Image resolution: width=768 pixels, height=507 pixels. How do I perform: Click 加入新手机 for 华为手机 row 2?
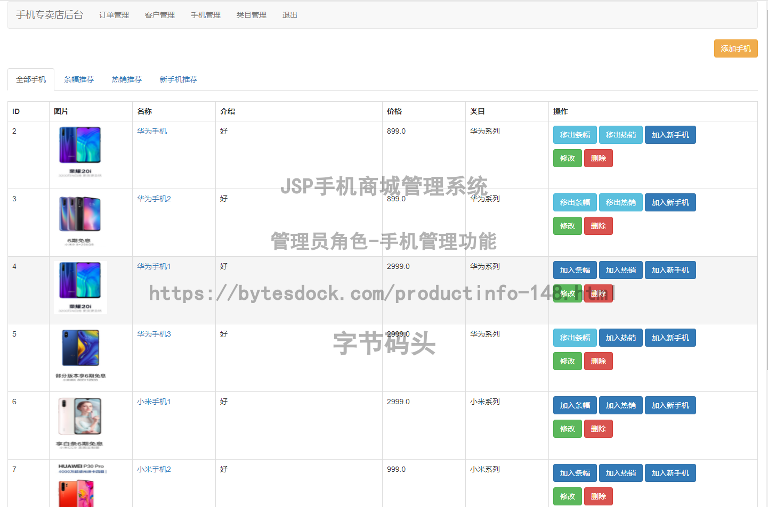(670, 135)
